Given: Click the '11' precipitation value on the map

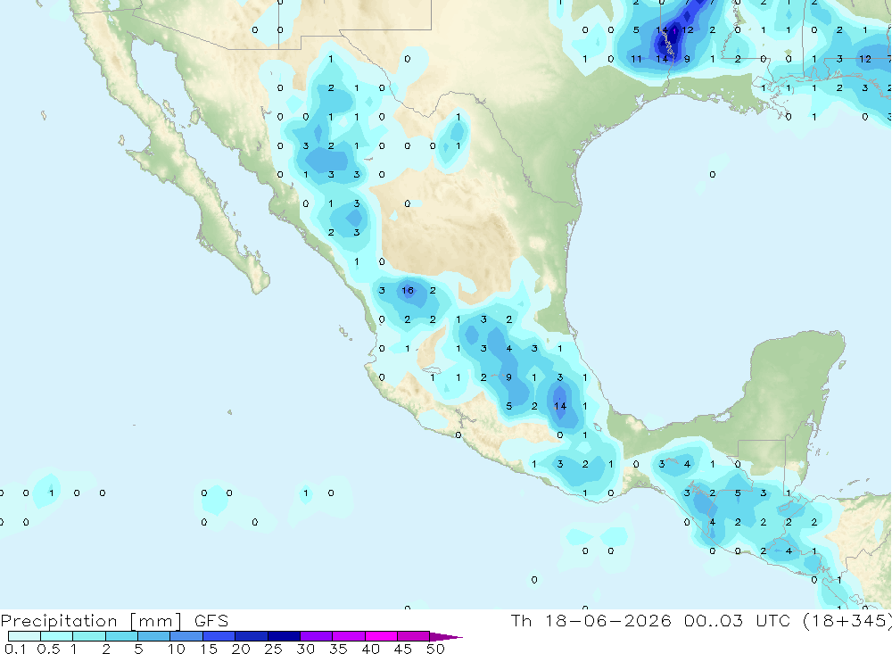Looking at the screenshot, I should (x=636, y=59).
